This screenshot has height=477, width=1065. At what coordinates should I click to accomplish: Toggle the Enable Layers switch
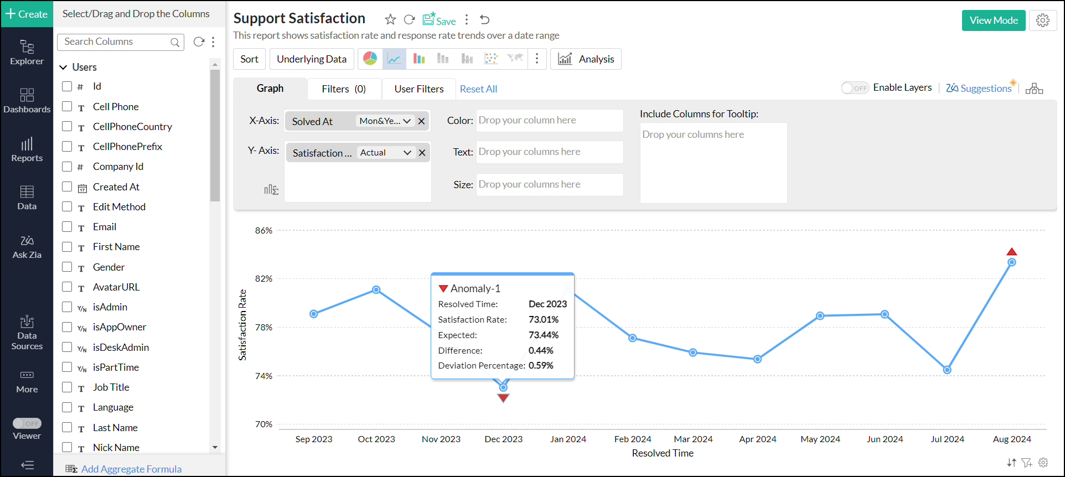click(x=855, y=88)
